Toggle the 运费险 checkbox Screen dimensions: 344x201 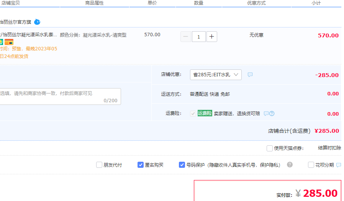193,113
